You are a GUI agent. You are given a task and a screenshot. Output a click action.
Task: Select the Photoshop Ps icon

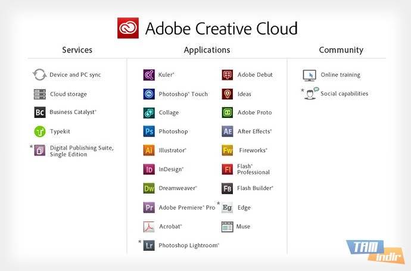(149, 132)
